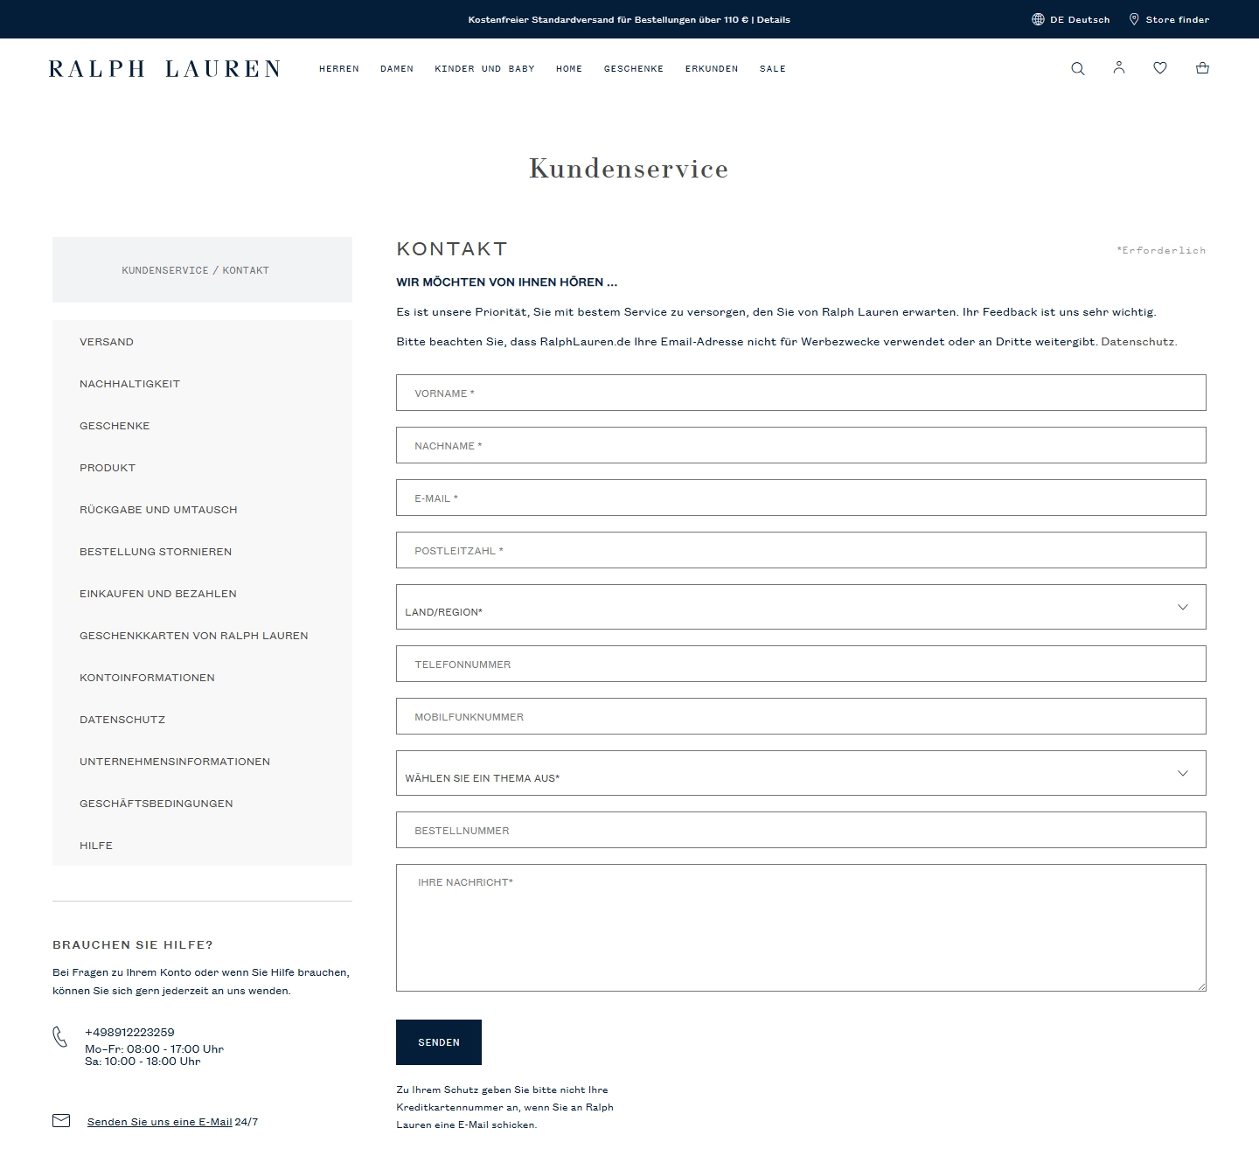Viewport: 1259px width, 1156px height.
Task: Select Versand in the sidebar
Action: [107, 342]
